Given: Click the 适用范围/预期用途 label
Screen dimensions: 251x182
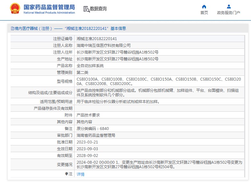Looking at the screenshot, I should [56, 101].
